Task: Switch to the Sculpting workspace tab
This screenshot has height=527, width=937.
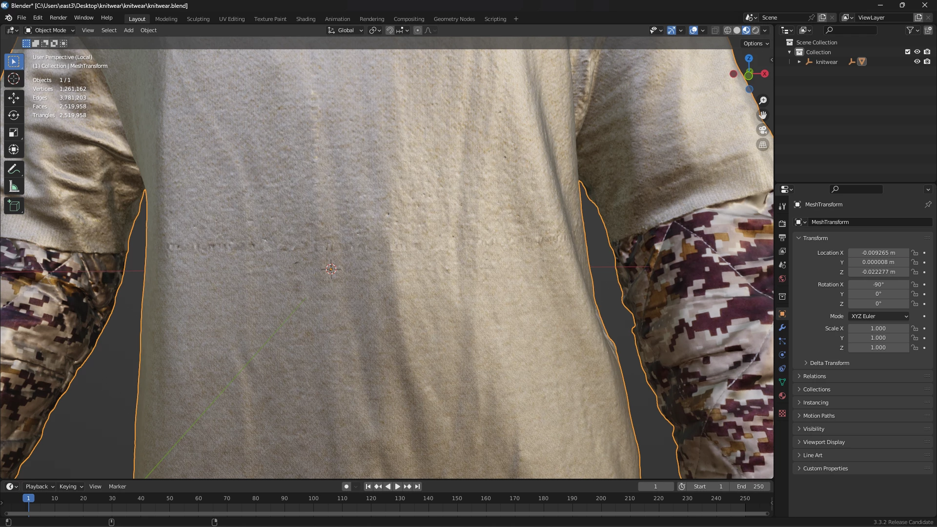Action: (x=198, y=19)
